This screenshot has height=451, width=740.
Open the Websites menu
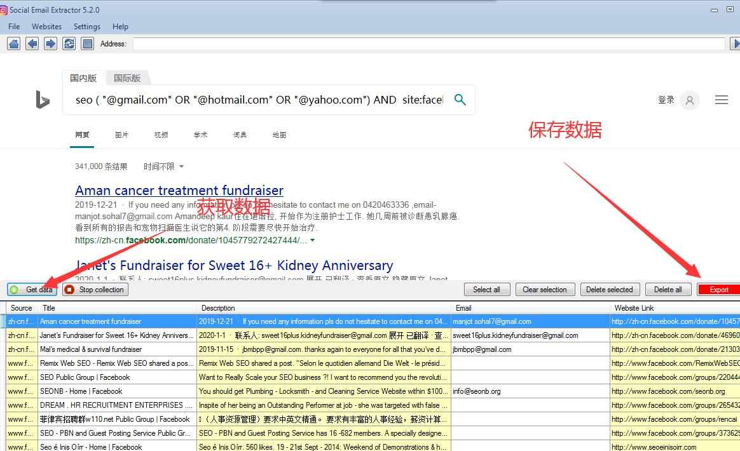click(46, 26)
